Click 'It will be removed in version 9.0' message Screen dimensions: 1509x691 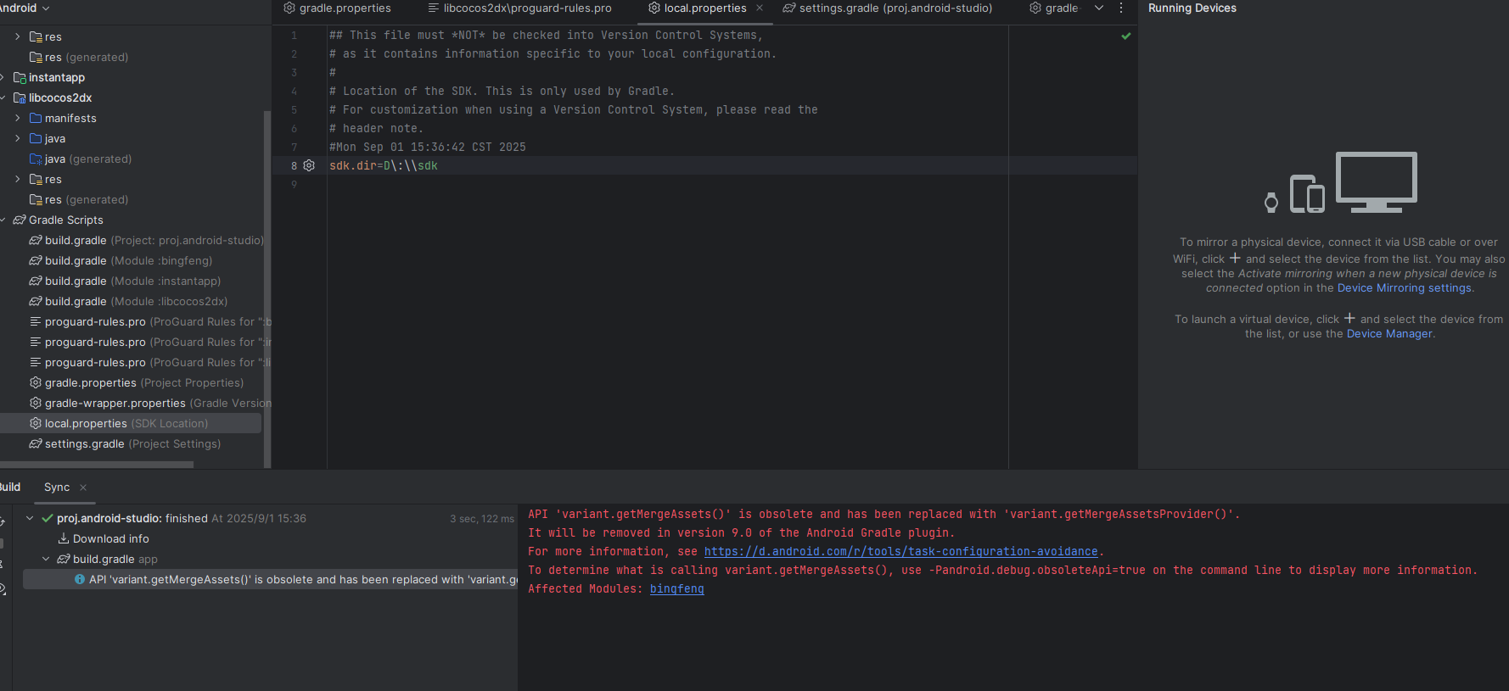[741, 533]
